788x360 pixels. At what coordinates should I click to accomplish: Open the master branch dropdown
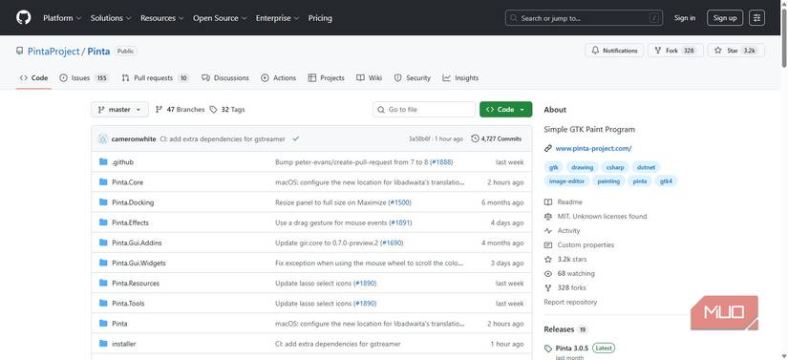click(x=119, y=110)
